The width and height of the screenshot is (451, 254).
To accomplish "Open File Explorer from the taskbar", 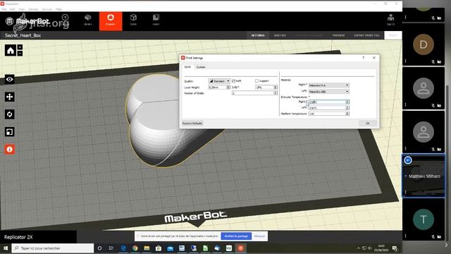I will 147,248.
